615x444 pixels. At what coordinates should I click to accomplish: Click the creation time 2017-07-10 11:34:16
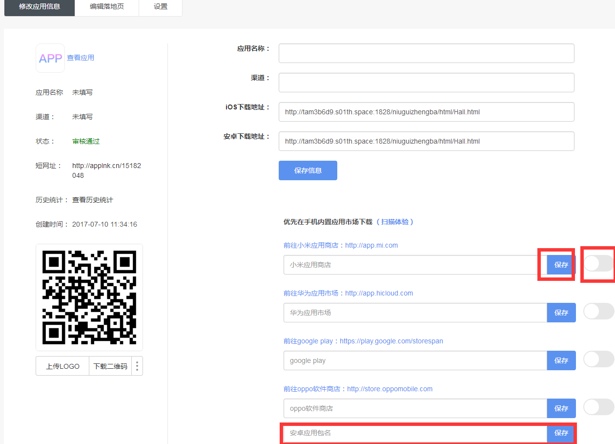(x=104, y=224)
